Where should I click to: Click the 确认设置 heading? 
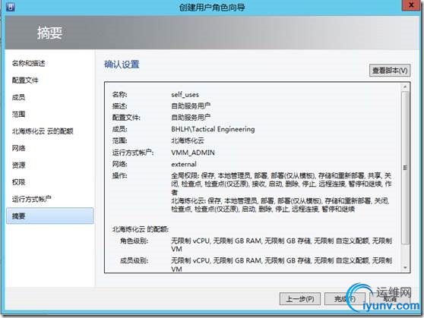click(x=122, y=65)
